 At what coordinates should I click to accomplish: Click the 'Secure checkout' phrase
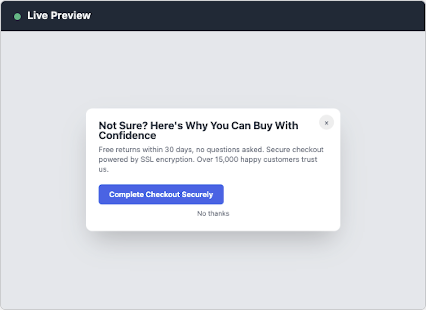click(x=295, y=150)
